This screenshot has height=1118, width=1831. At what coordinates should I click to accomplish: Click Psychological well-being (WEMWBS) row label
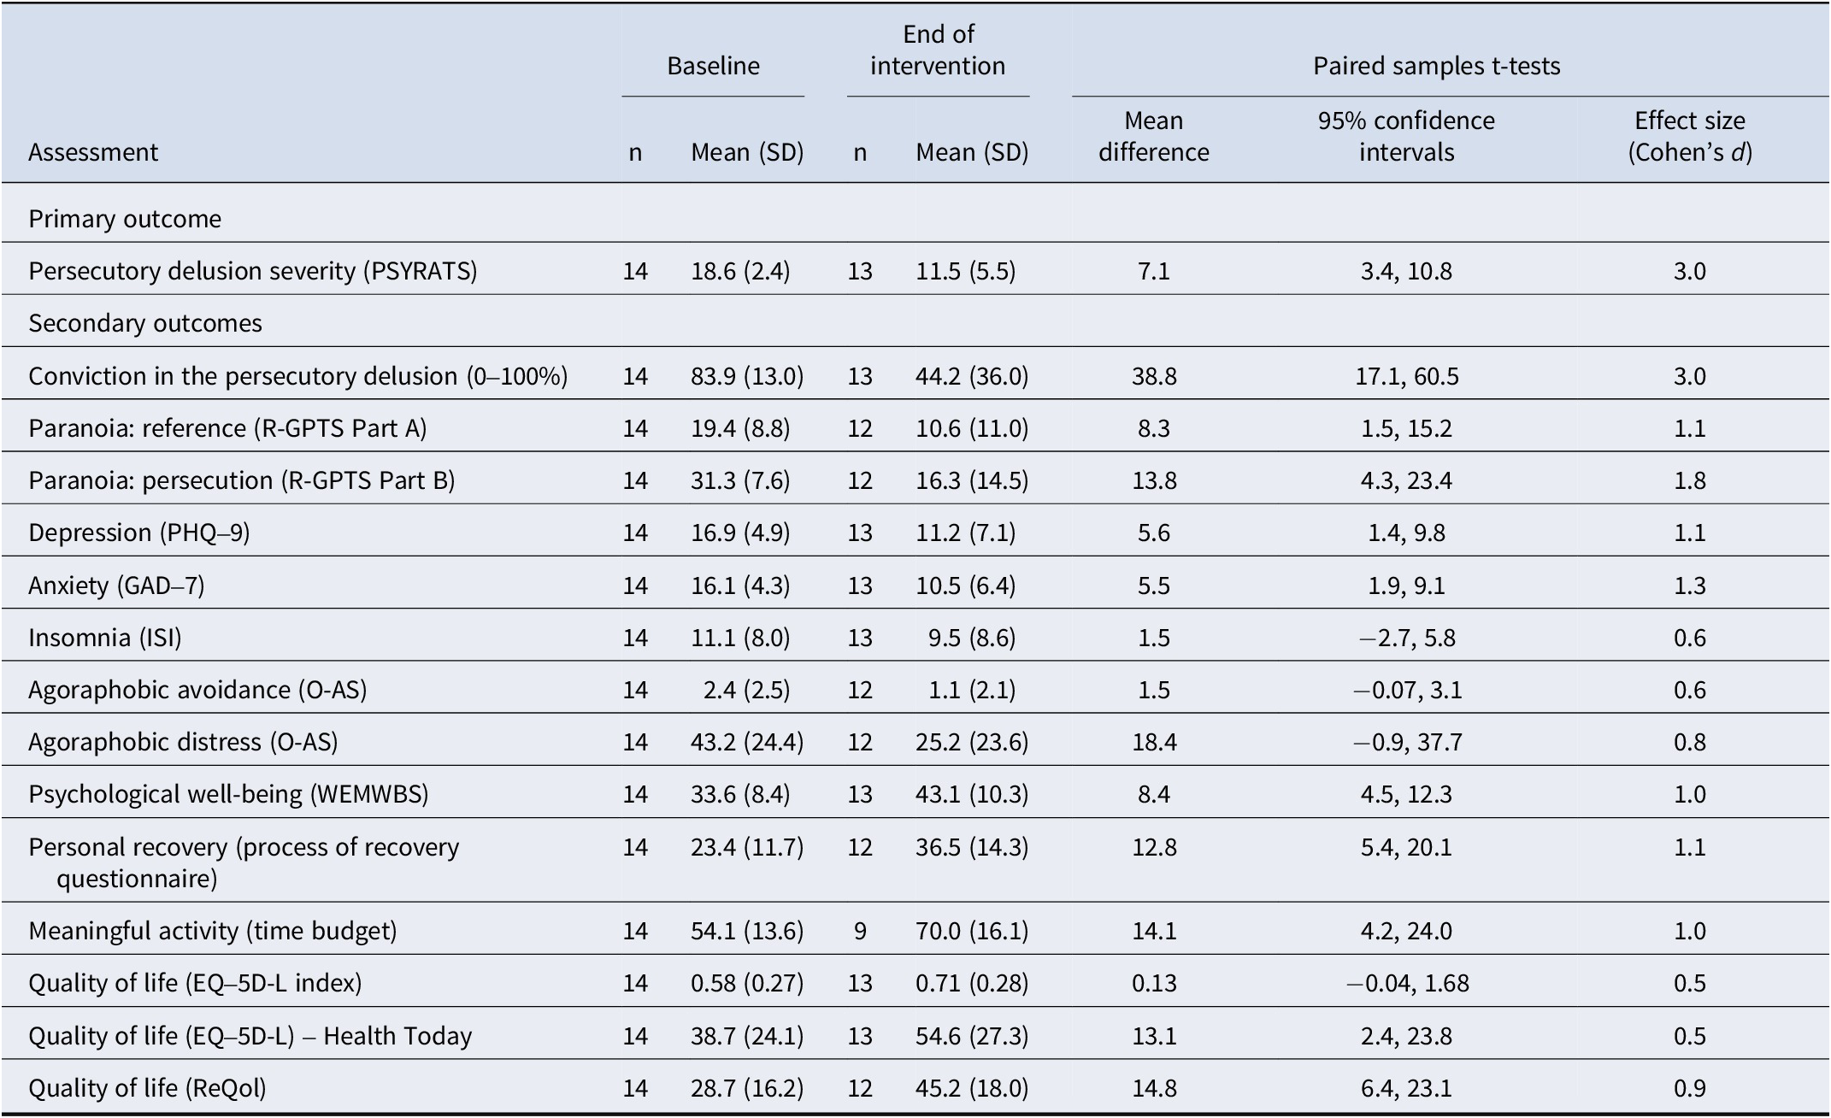pyautogui.click(x=228, y=794)
